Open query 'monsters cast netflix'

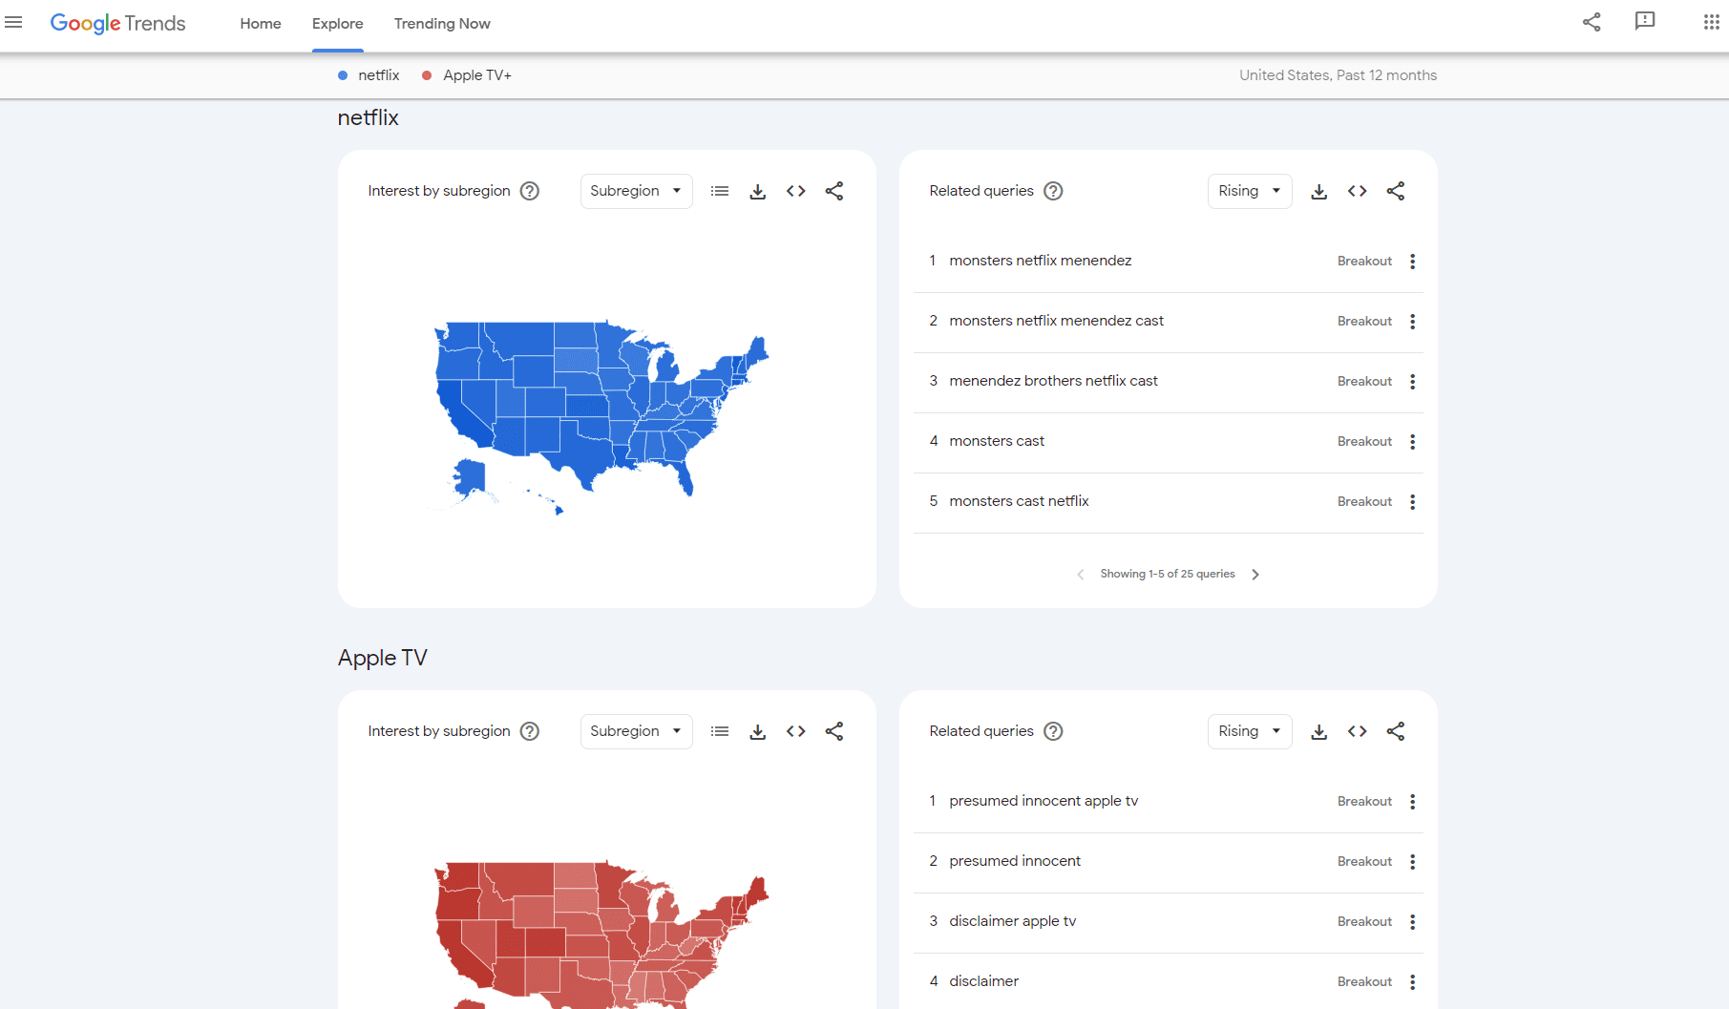[x=1019, y=501]
